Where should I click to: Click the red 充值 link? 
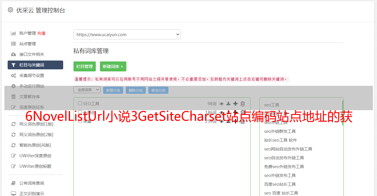click(x=41, y=33)
